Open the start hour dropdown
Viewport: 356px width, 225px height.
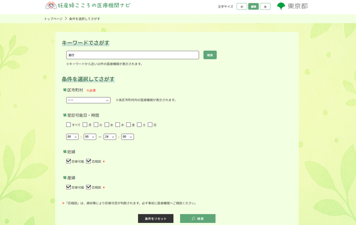tap(72, 137)
